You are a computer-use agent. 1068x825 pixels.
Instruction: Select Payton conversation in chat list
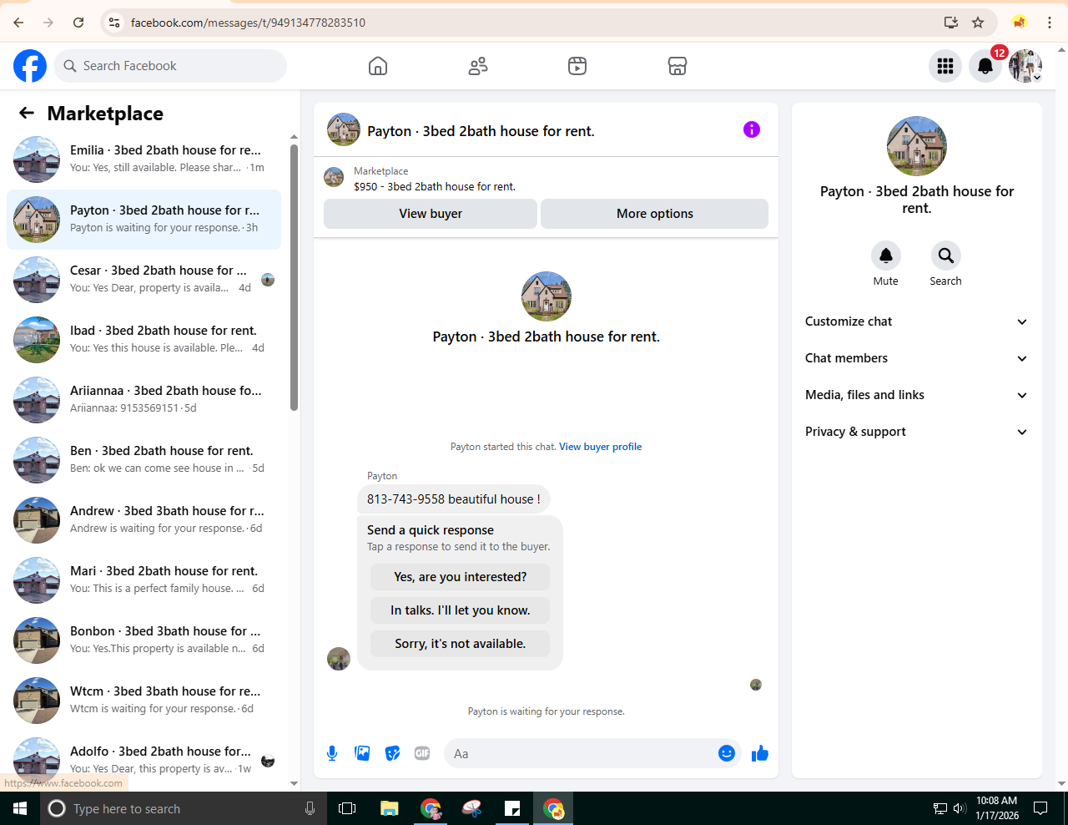click(144, 220)
